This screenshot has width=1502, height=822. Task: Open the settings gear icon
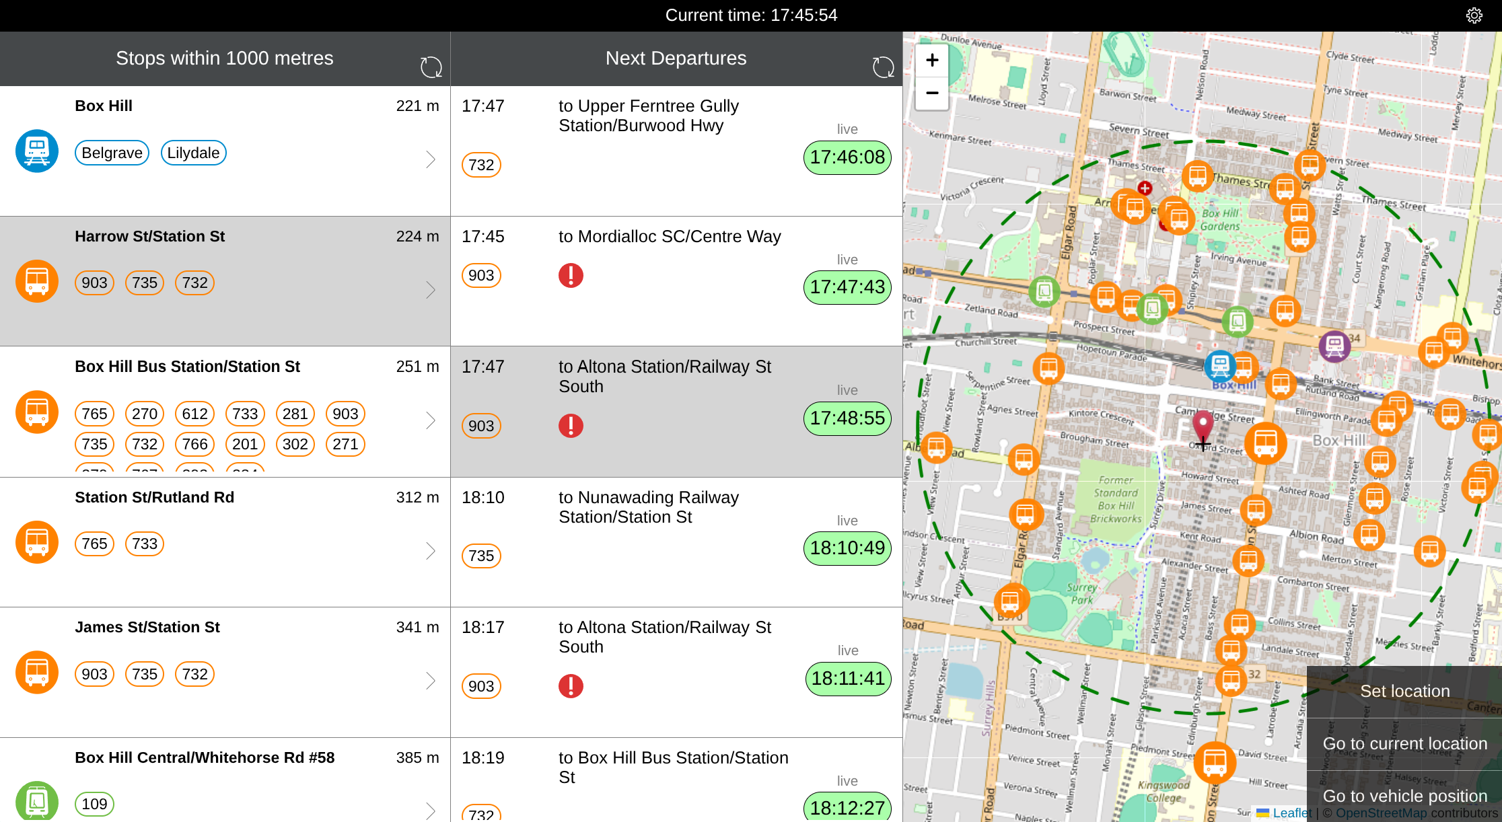point(1474,15)
